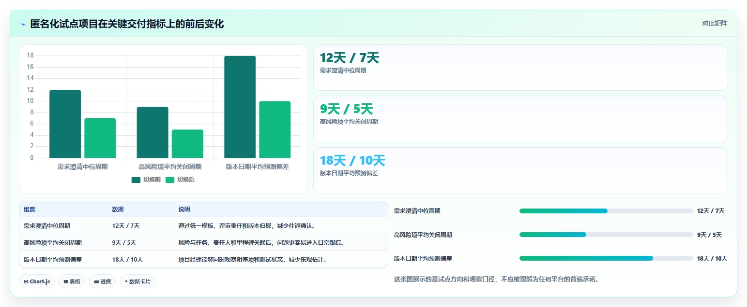Open the 12天 / 7天 data card

(x=520, y=68)
